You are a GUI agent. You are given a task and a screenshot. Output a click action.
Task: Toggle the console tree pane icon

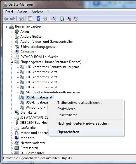tap(21, 19)
